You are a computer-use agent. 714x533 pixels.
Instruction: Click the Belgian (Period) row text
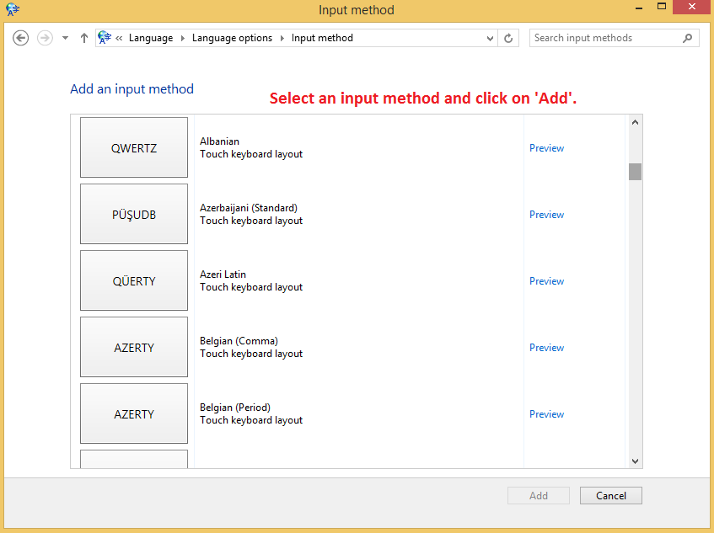251,413
